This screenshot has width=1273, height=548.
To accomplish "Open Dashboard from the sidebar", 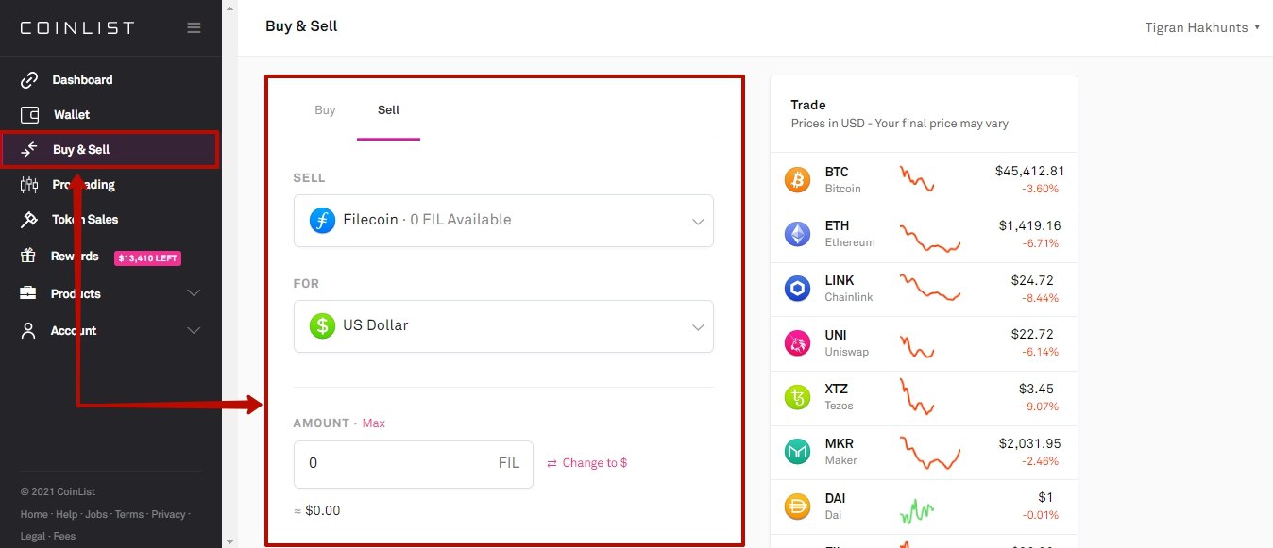I will 82,80.
